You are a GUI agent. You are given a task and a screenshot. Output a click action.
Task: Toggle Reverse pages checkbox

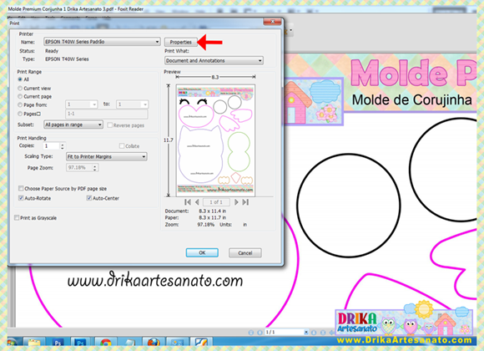tap(109, 125)
